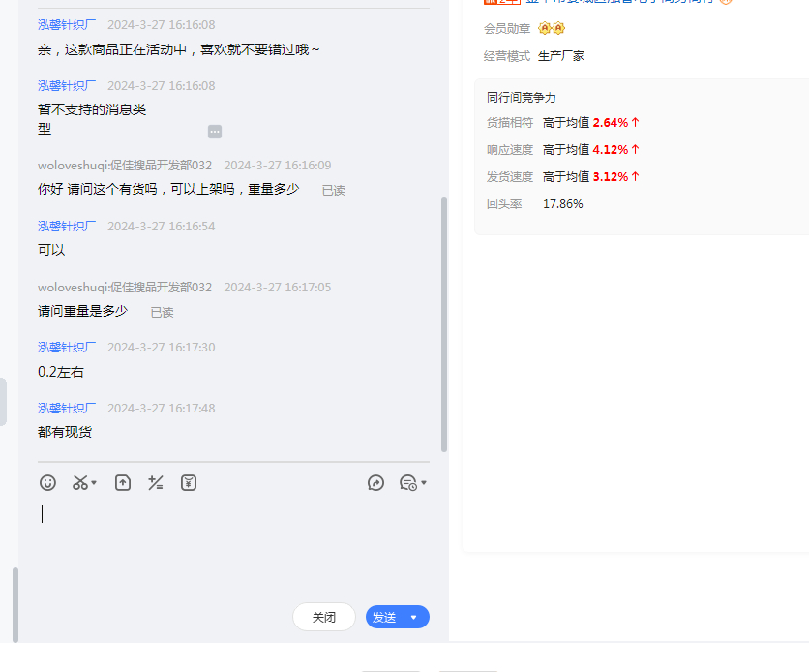The image size is (809, 672).
Task: Click the forward share arrow icon
Action: click(376, 482)
